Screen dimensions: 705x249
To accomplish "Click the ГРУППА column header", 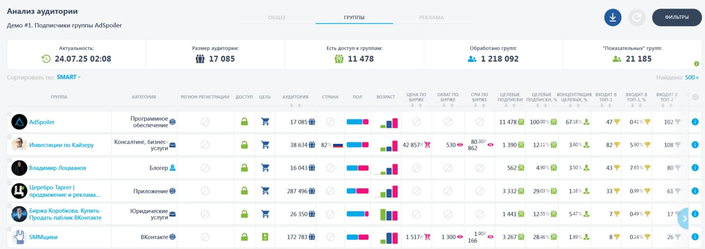I will [59, 97].
